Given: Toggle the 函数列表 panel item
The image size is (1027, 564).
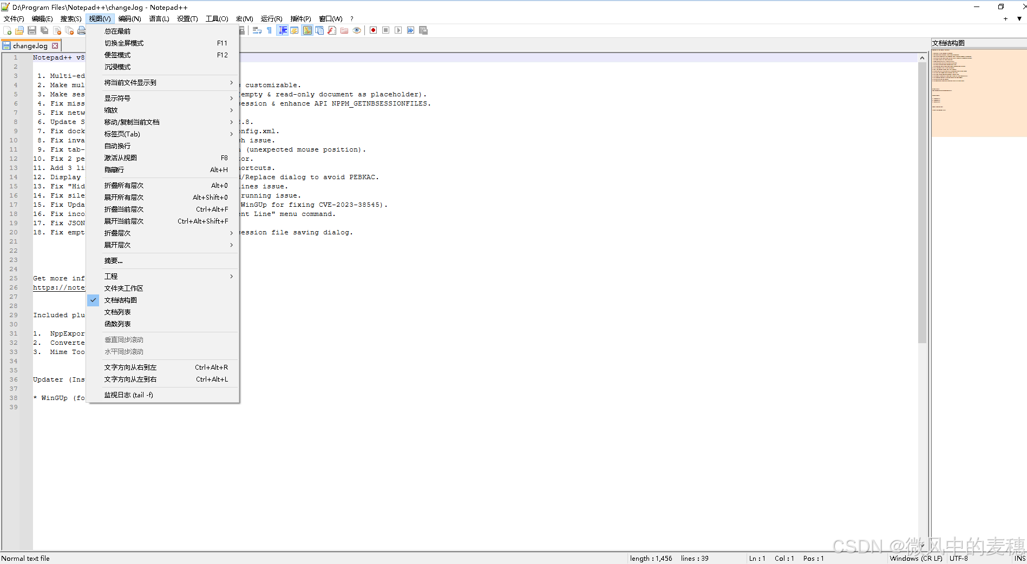Looking at the screenshot, I should [x=162, y=324].
